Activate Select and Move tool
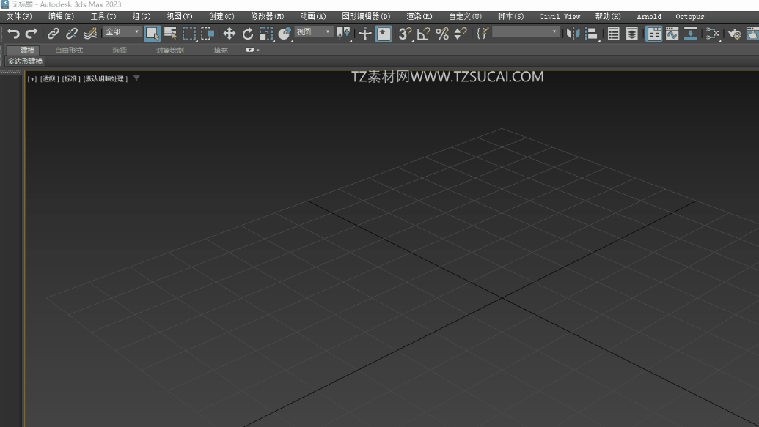 click(x=229, y=34)
